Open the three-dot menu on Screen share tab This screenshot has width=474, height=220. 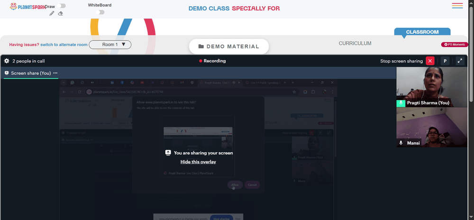tap(55, 73)
